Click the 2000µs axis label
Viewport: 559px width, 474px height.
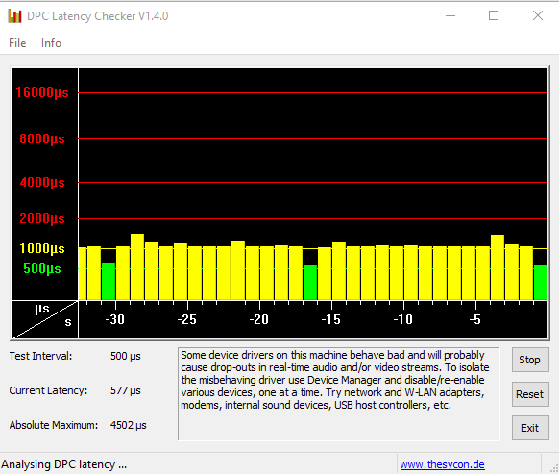tap(42, 218)
